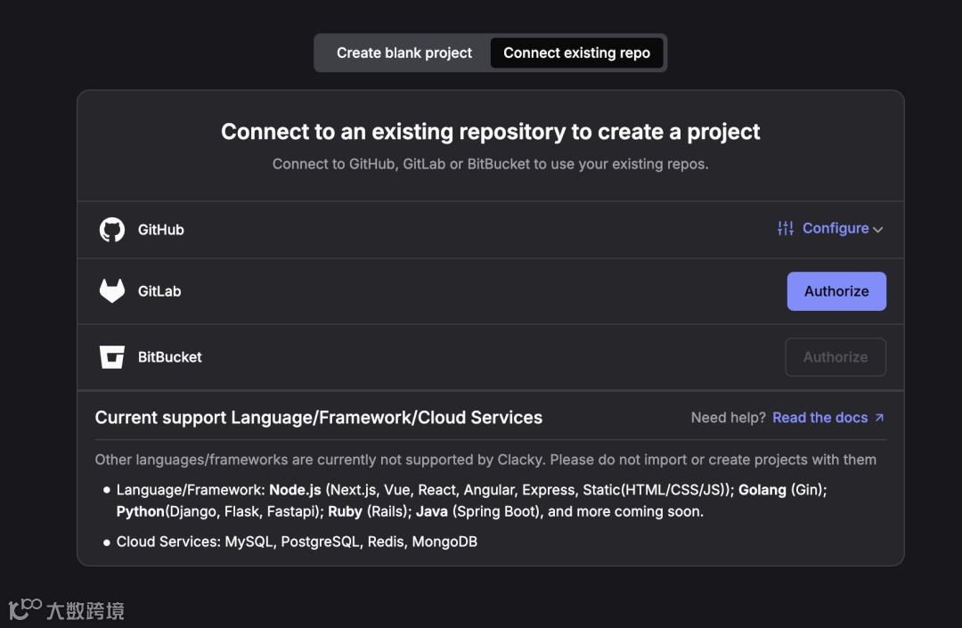962x628 pixels.
Task: Click the BitBucket bucket logo icon
Action: [x=112, y=357]
